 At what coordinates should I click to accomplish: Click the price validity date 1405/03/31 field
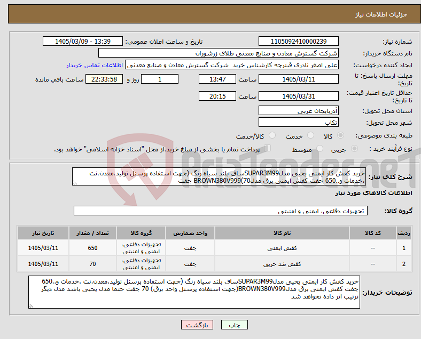coord(298,96)
